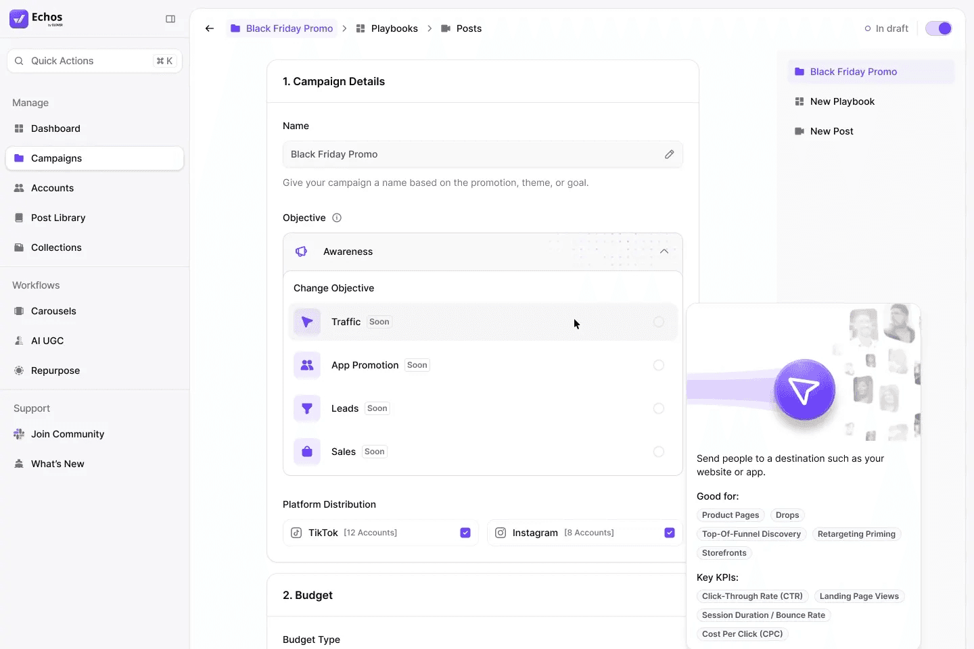This screenshot has width=974, height=649.
Task: Open Accounts in the sidebar
Action: (95, 188)
